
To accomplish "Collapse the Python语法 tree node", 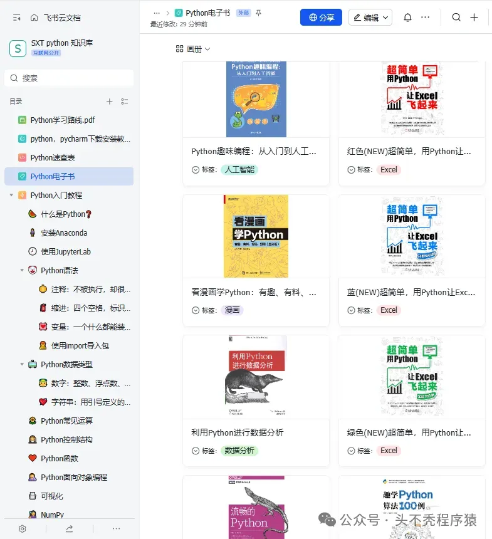I will (x=22, y=270).
